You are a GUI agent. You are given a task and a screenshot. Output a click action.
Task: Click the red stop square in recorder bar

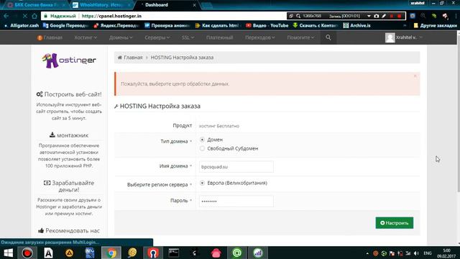tap(400, 16)
